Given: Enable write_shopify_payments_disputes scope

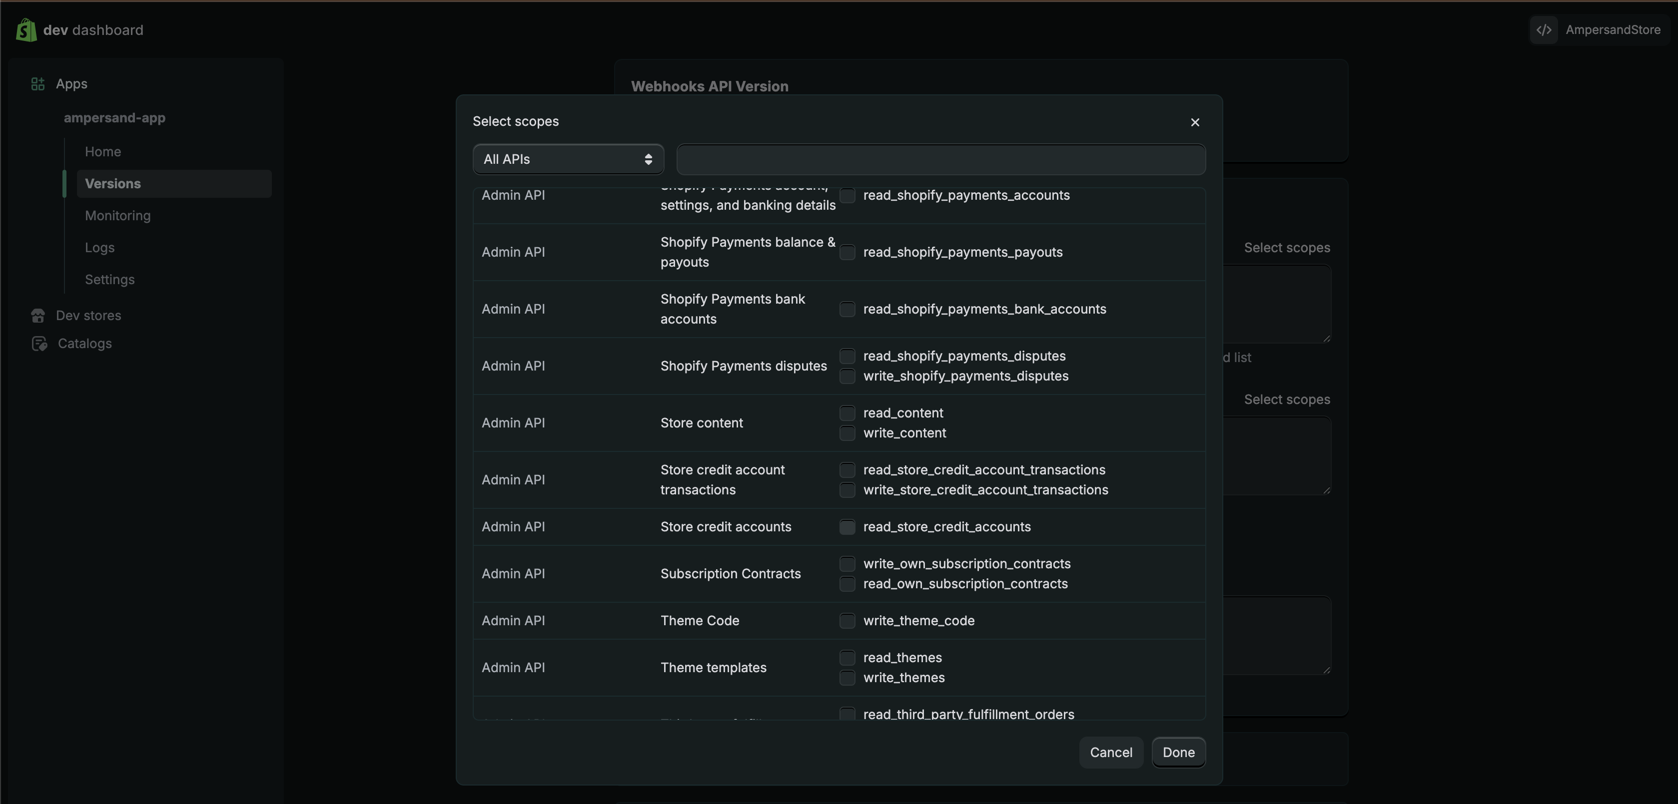Looking at the screenshot, I should [x=847, y=377].
